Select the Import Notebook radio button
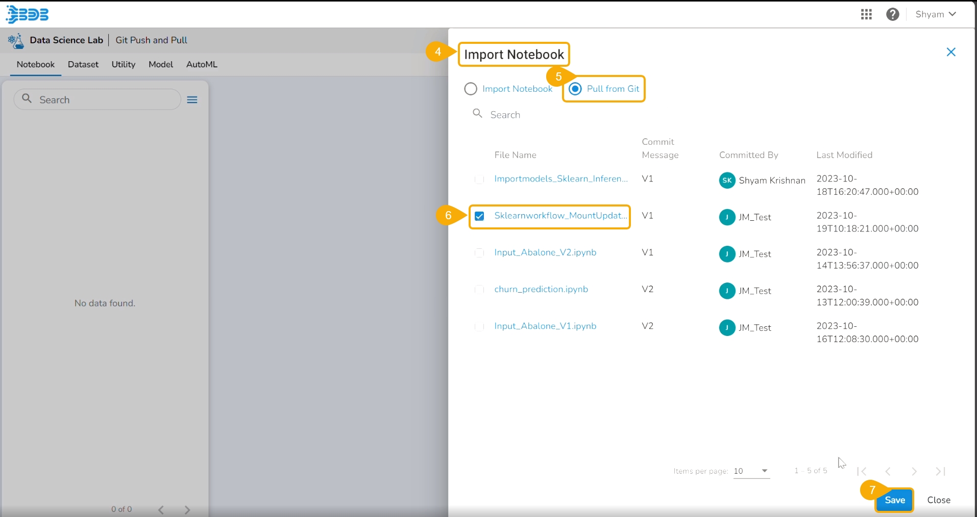The height and width of the screenshot is (517, 977). point(471,89)
